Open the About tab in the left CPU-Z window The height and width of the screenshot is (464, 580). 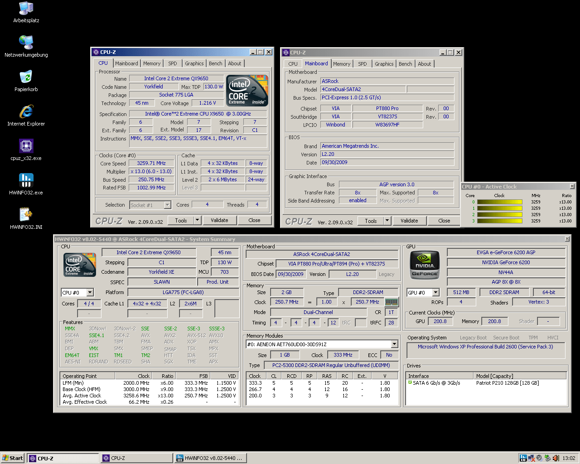235,63
